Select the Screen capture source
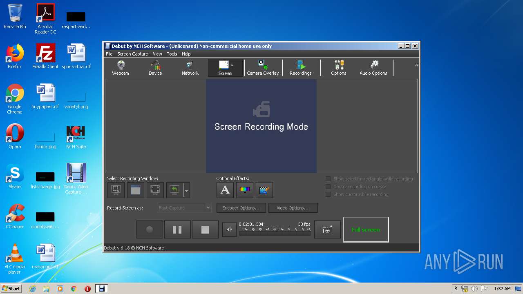523x294 pixels. 225,68
